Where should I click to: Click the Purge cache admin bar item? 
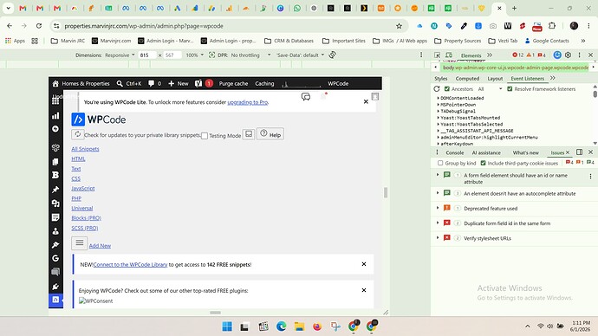(233, 83)
